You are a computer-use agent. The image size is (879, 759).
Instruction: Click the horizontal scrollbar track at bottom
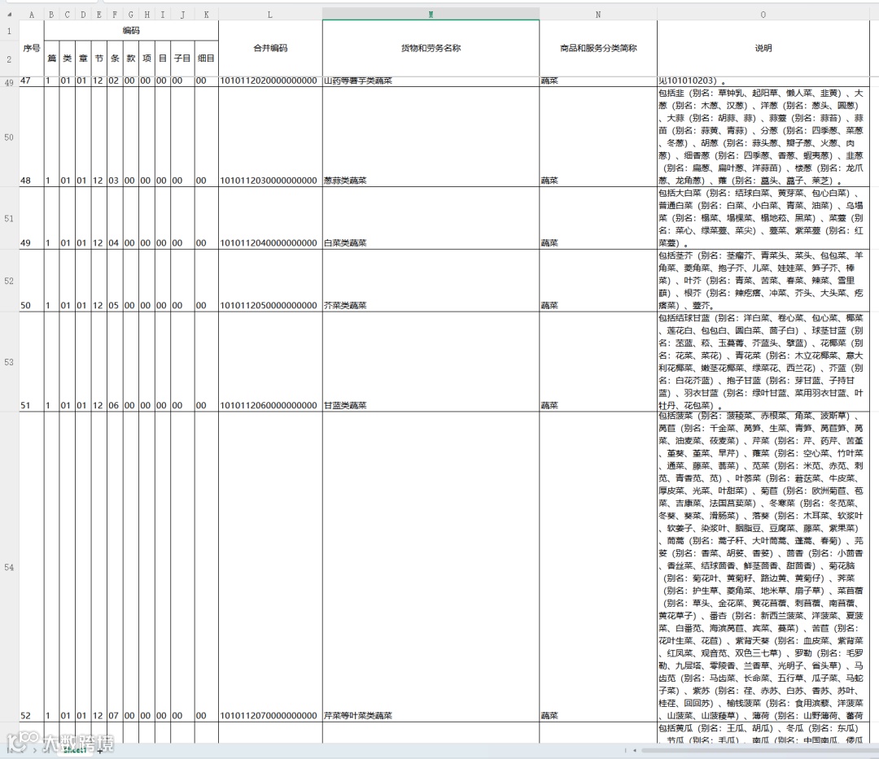point(759,750)
